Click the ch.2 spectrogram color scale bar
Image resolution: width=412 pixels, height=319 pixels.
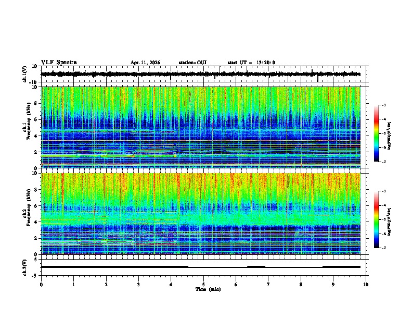pyautogui.click(x=376, y=219)
